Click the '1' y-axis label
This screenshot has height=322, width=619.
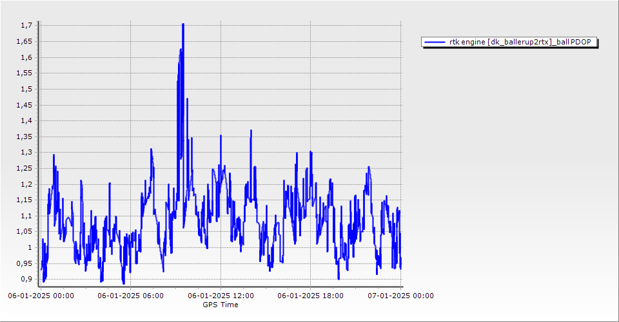point(30,247)
